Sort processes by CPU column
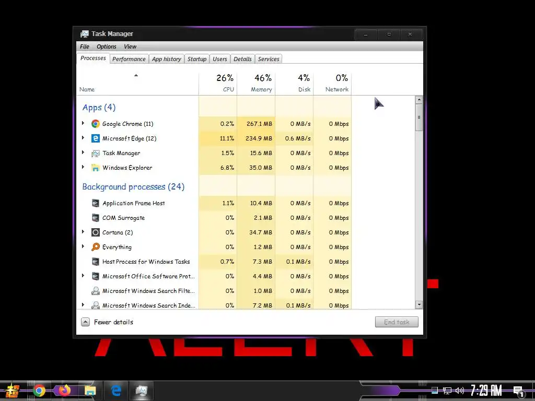The height and width of the screenshot is (401, 535). click(218, 84)
